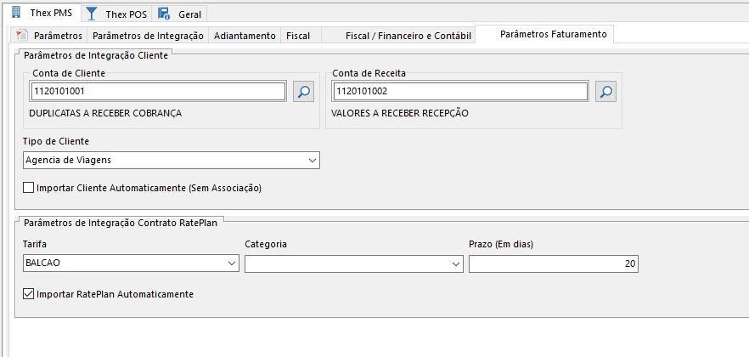The image size is (749, 357).
Task: Select the Fiscal tab
Action: (x=298, y=36)
